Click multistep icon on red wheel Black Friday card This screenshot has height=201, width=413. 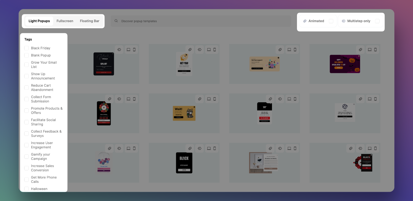tap(360, 148)
